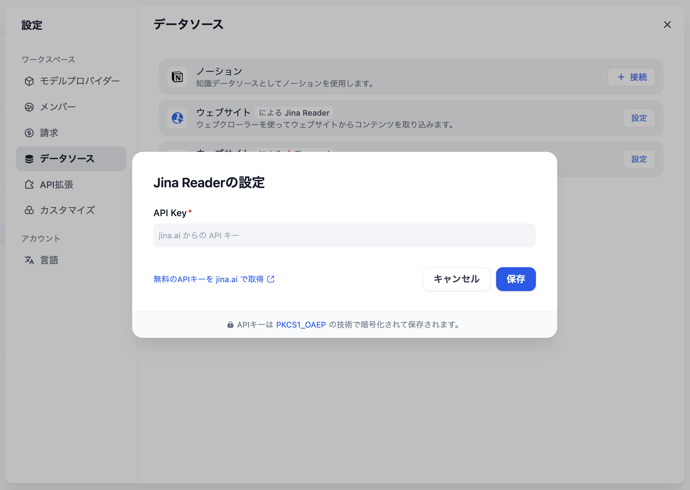Open API拡張 using its extension icon
This screenshot has width=690, height=490.
[x=30, y=185]
